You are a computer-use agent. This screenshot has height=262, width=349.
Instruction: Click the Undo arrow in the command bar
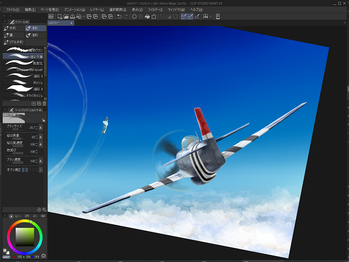119,16
